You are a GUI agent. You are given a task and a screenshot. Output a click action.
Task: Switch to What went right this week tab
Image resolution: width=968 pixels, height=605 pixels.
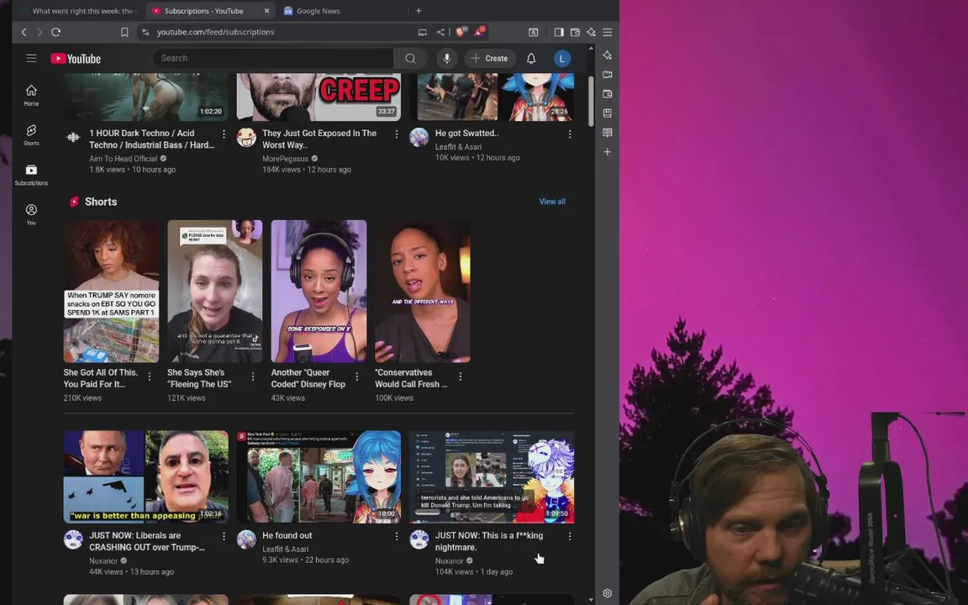coord(77,10)
